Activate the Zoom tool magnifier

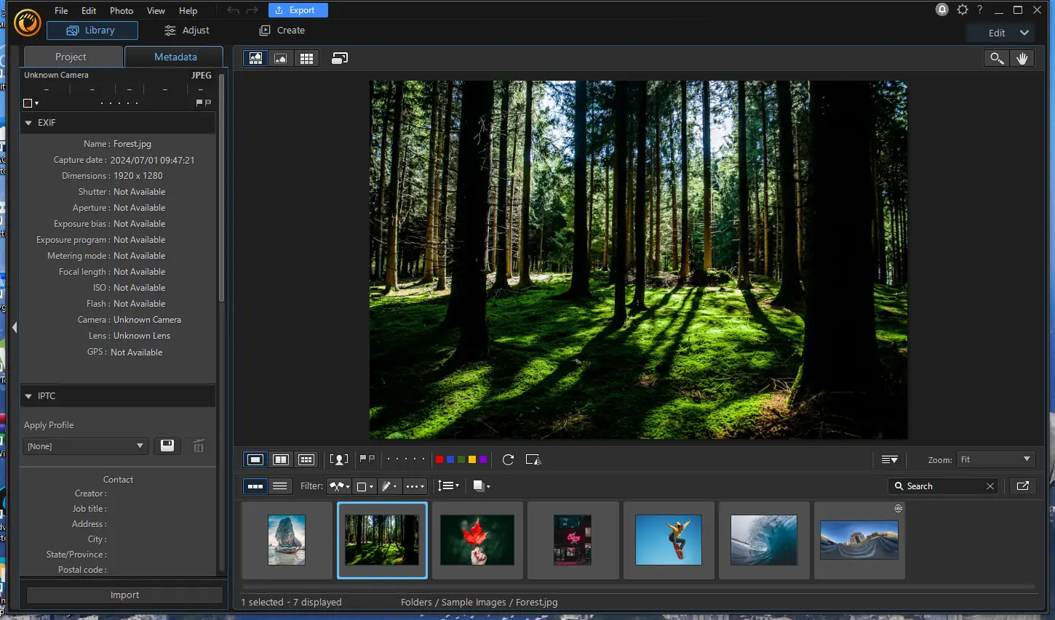996,58
